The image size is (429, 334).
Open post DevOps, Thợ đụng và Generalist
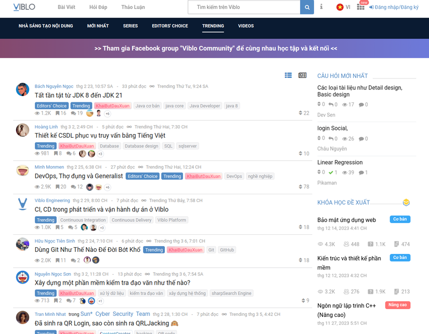(x=79, y=176)
